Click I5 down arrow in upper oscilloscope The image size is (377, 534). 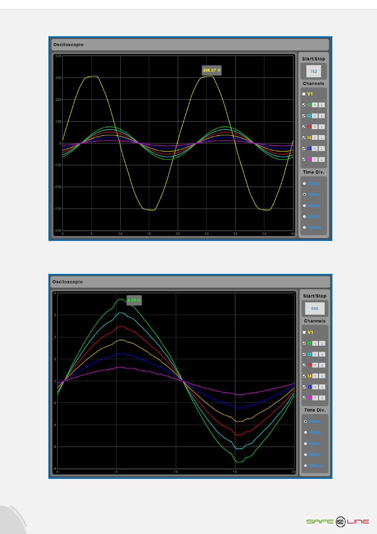pos(322,149)
